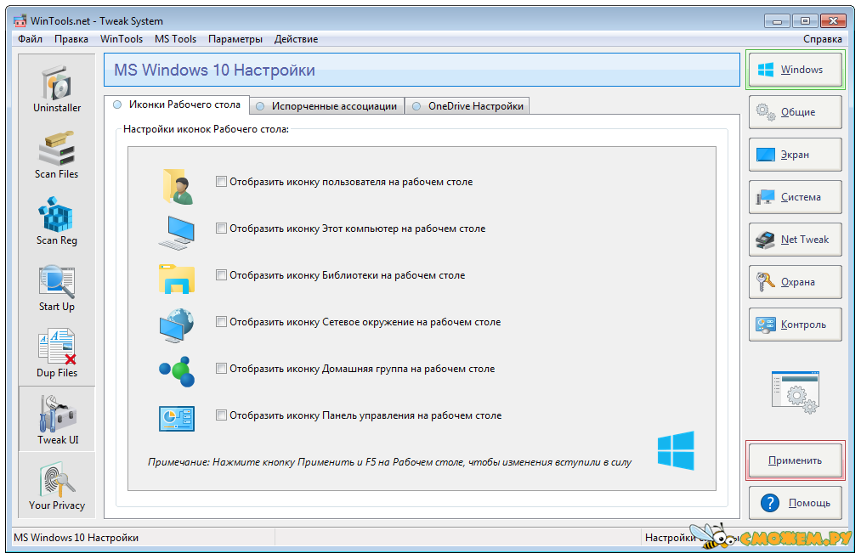Open the Правка menu
Viewport: 861px width, 559px height.
71,39
